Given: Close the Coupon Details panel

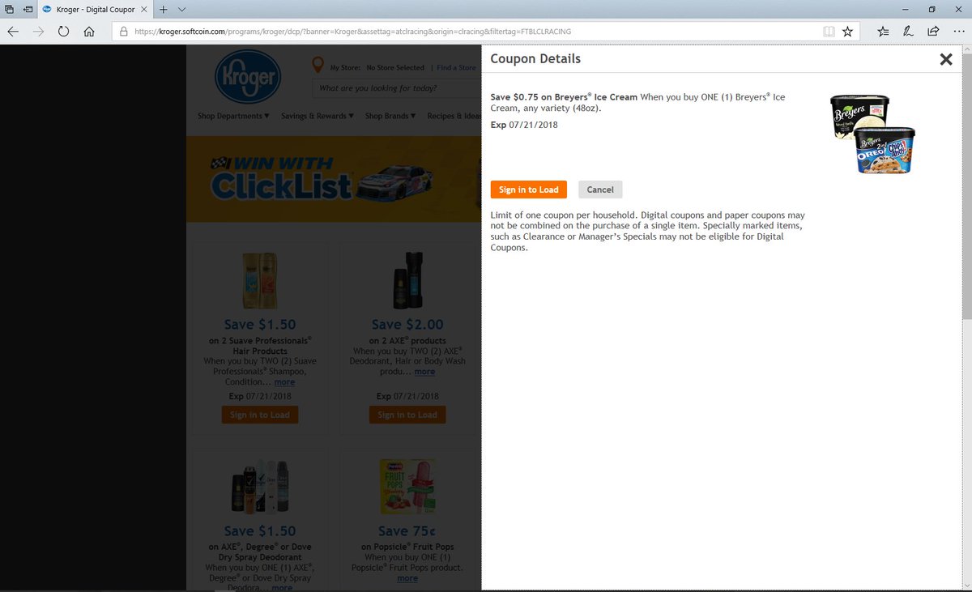Looking at the screenshot, I should coord(945,59).
